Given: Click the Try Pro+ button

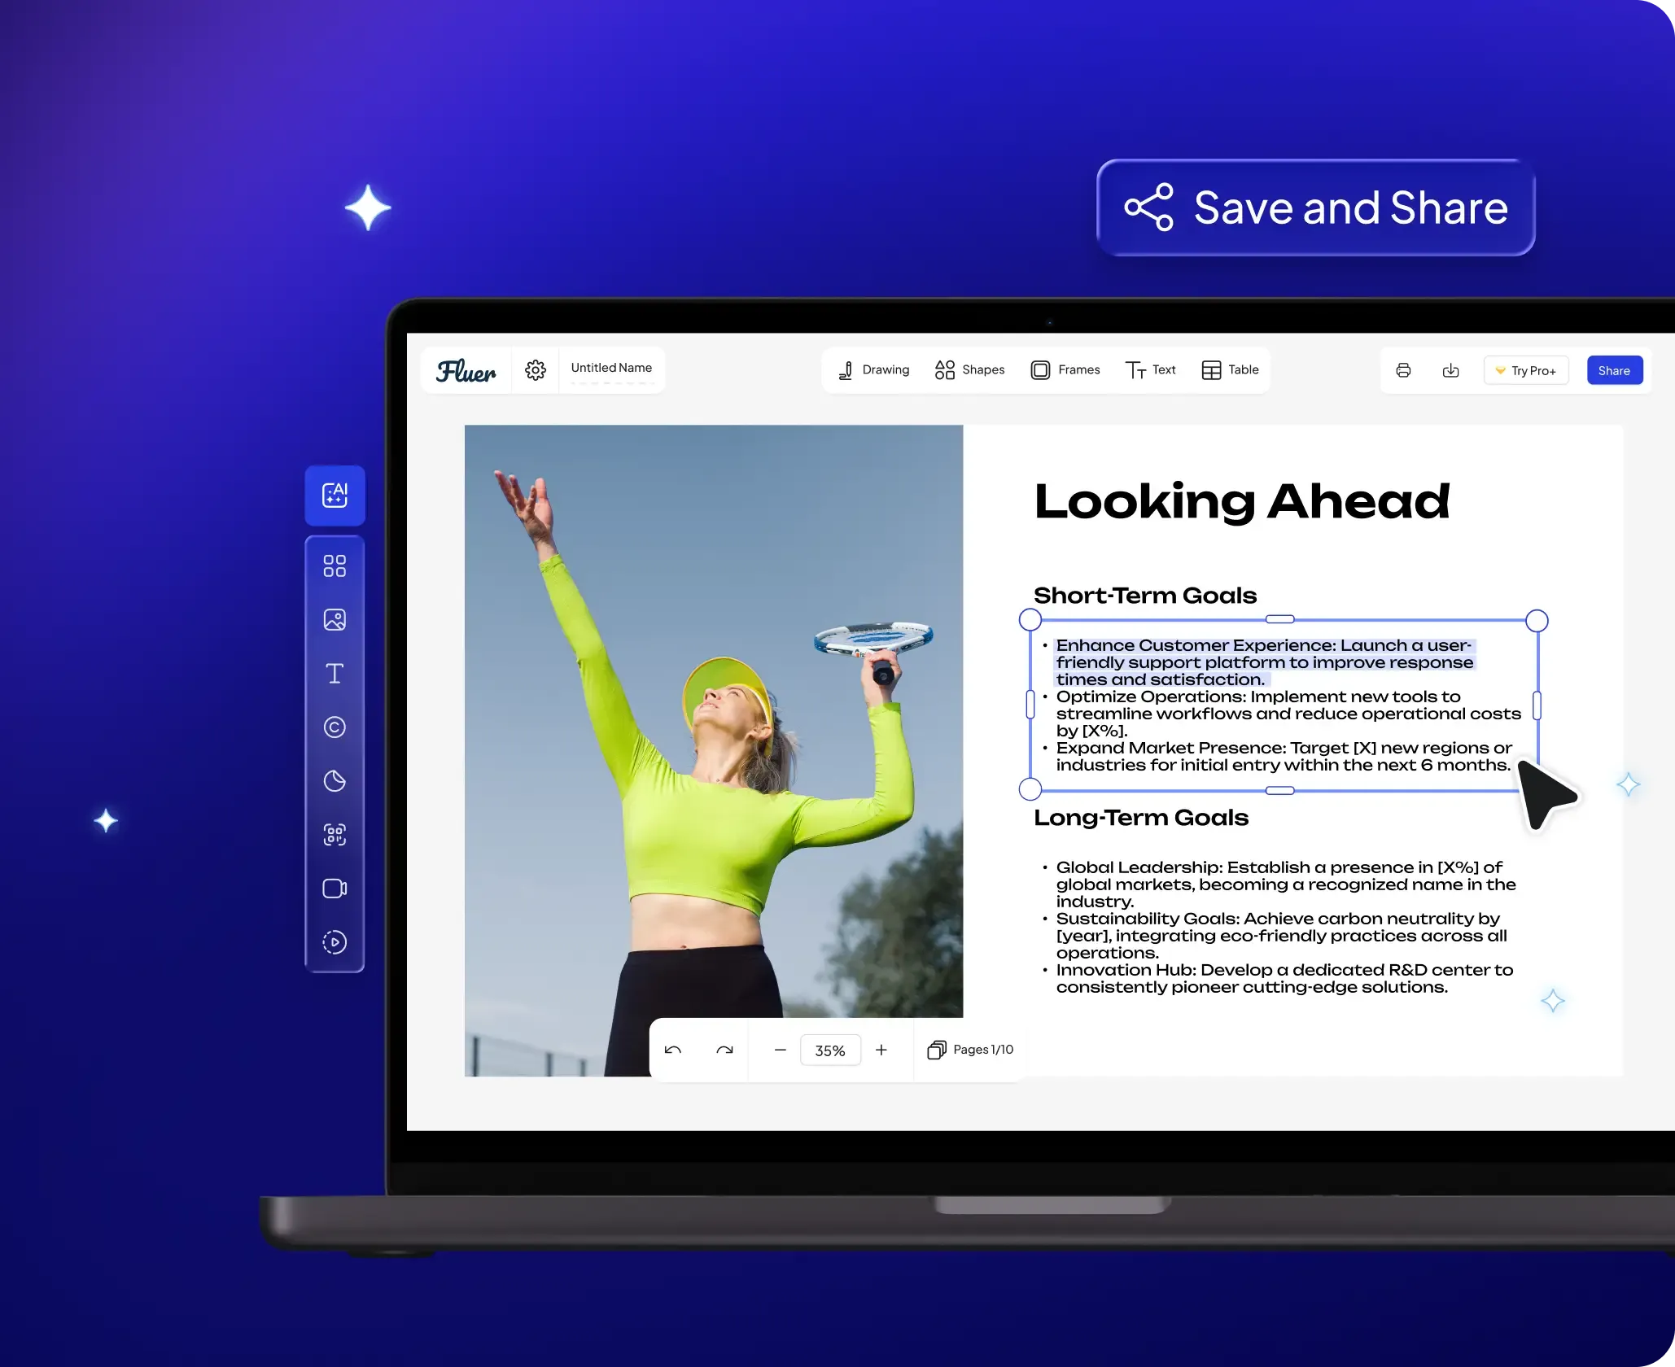Looking at the screenshot, I should coord(1525,371).
